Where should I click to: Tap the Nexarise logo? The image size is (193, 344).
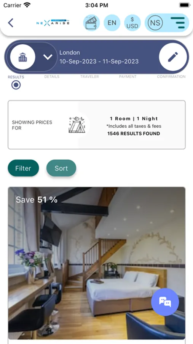[x=53, y=23]
